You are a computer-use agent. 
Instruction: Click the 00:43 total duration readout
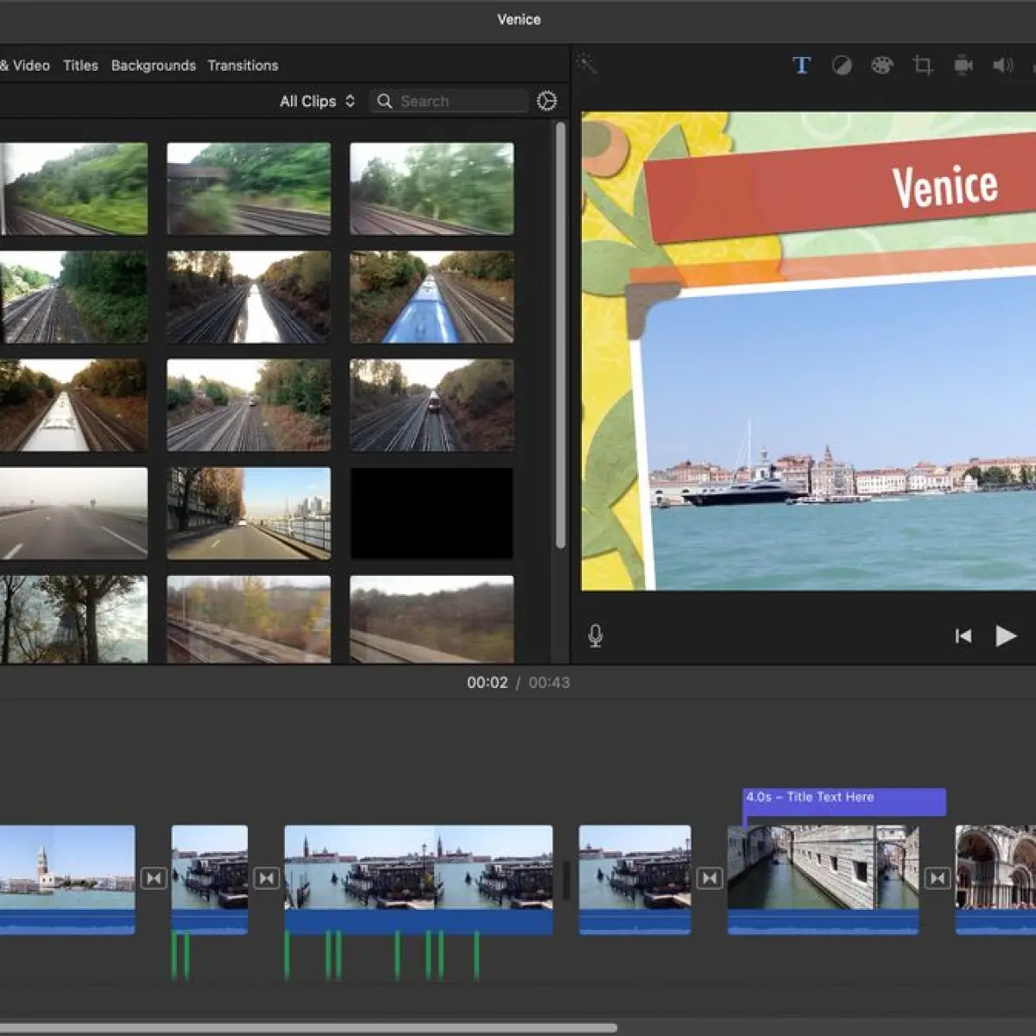tap(549, 682)
